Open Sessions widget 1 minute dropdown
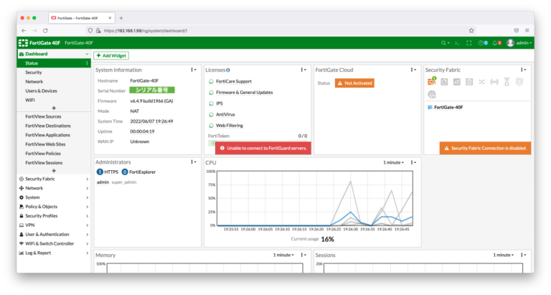The width and height of the screenshot is (551, 295). [503, 255]
